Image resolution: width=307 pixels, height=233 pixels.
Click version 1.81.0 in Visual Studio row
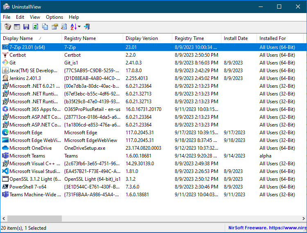pyautogui.click(x=132, y=171)
